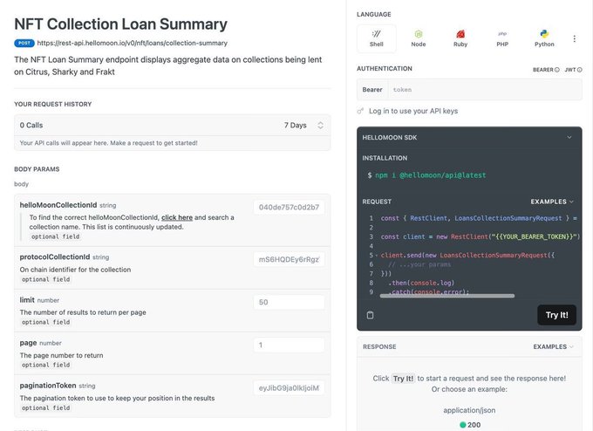Select the Python language icon
Screen dimensions: 593x431
pos(544,38)
